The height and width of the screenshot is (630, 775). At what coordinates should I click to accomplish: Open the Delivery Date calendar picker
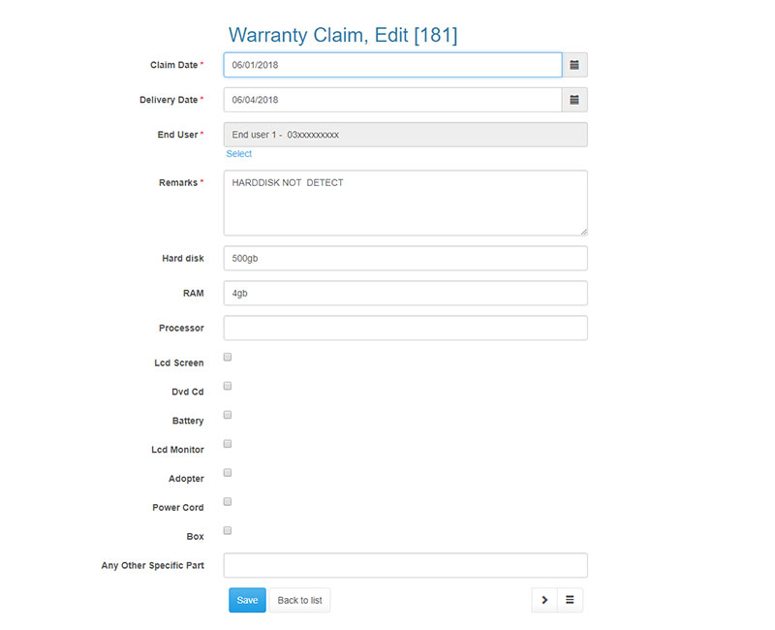point(574,100)
